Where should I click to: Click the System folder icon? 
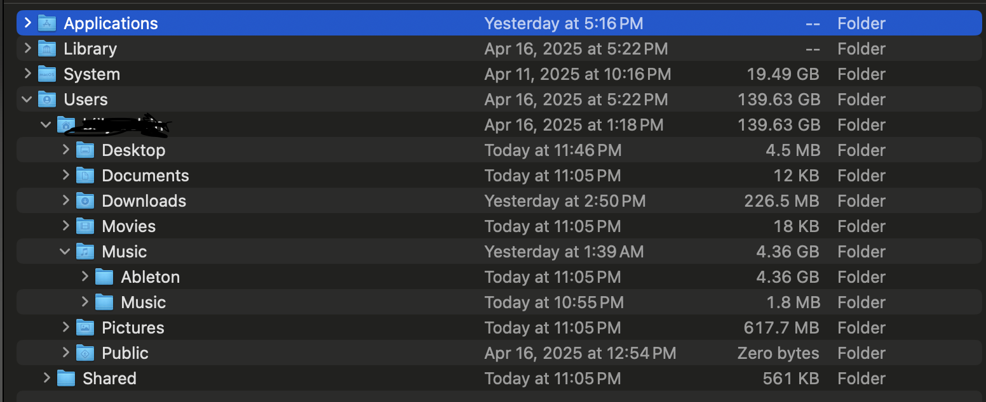click(47, 74)
